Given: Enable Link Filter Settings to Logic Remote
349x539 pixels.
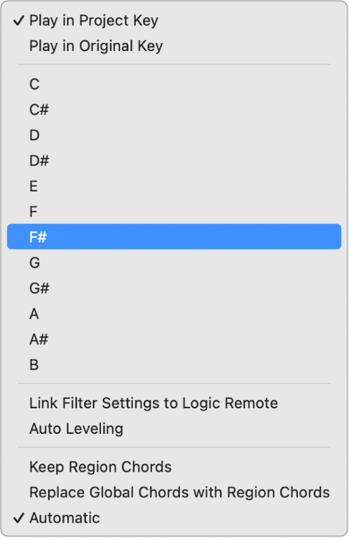Looking at the screenshot, I should coord(174,403).
